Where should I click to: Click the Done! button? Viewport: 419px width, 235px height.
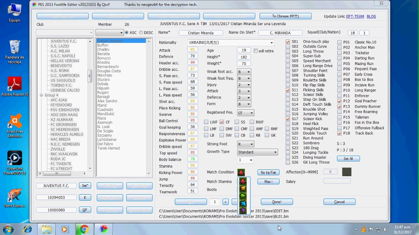tap(277, 202)
